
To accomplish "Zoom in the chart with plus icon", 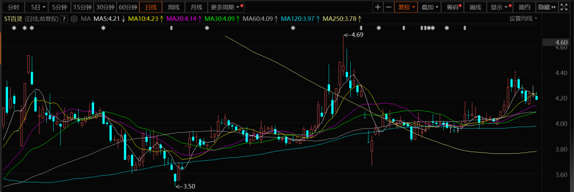I will pyautogui.click(x=378, y=7).
